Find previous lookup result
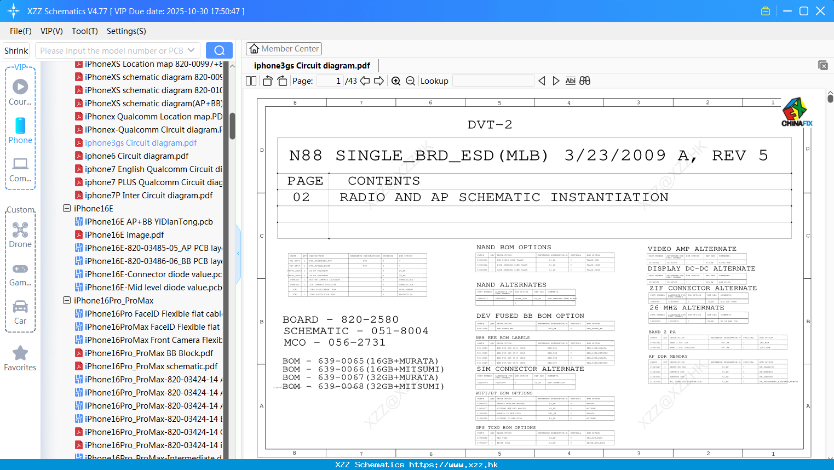The height and width of the screenshot is (470, 834). (542, 81)
